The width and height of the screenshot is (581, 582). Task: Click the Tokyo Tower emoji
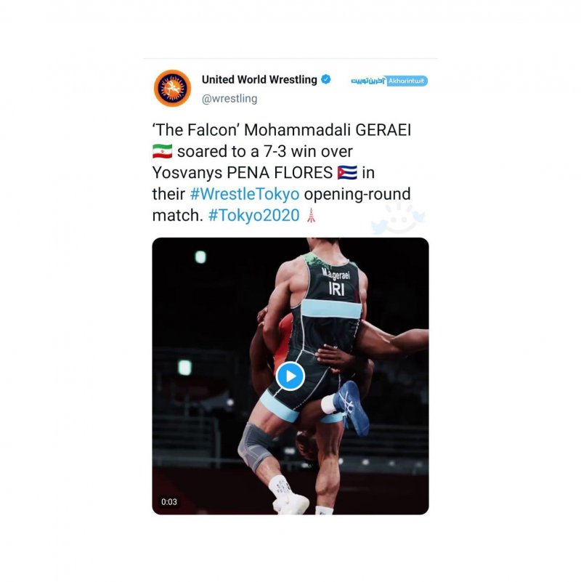pos(312,215)
